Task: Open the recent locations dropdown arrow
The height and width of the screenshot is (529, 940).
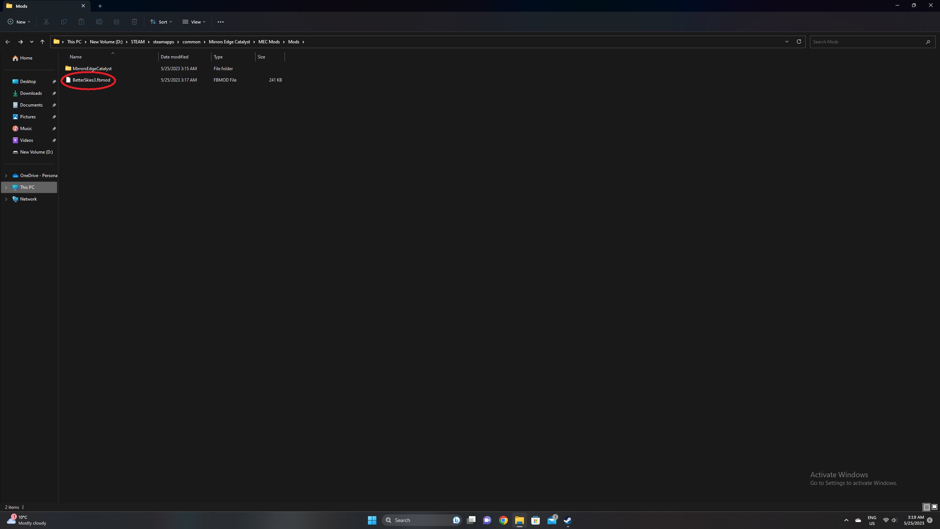Action: coord(32,42)
